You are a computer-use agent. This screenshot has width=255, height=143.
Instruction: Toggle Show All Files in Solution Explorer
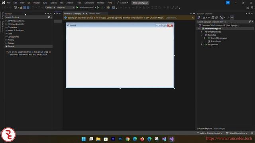coord(216,17)
